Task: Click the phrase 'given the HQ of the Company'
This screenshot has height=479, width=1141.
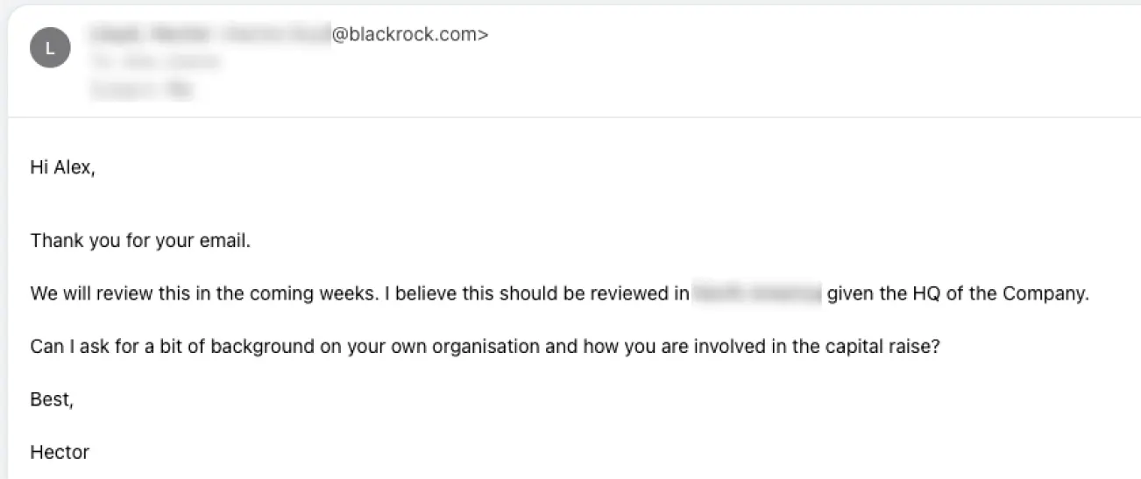Action: click(x=956, y=293)
